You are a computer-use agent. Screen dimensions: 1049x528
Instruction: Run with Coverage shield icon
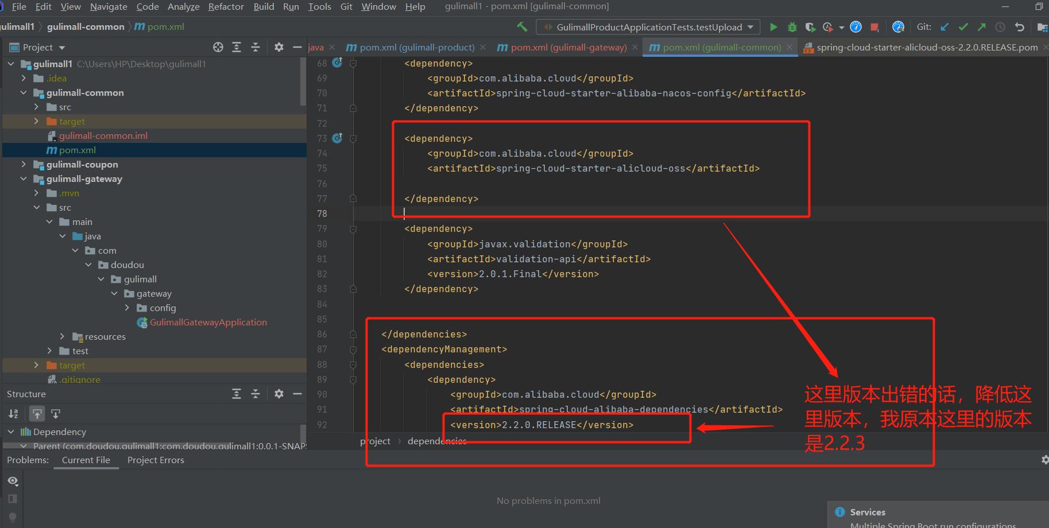pyautogui.click(x=810, y=27)
